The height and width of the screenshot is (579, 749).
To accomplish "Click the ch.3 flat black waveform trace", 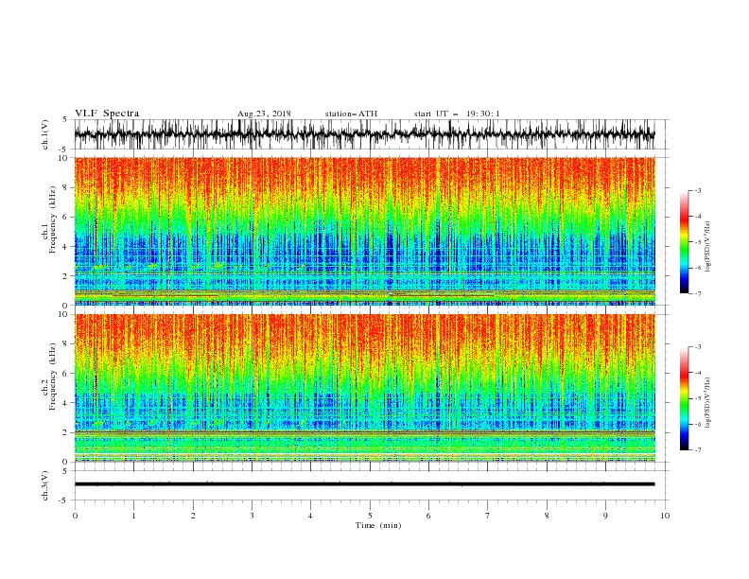I will click(364, 484).
